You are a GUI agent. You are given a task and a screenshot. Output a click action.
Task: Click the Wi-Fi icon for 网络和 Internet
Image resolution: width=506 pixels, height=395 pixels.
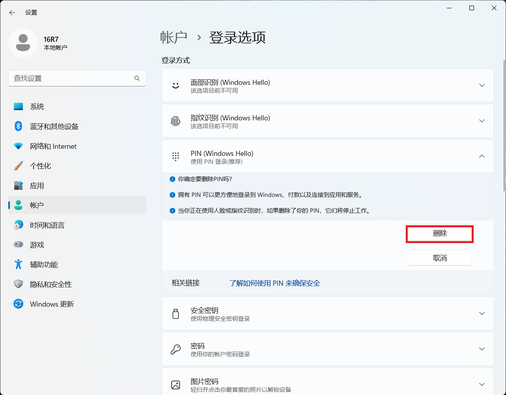pos(18,146)
